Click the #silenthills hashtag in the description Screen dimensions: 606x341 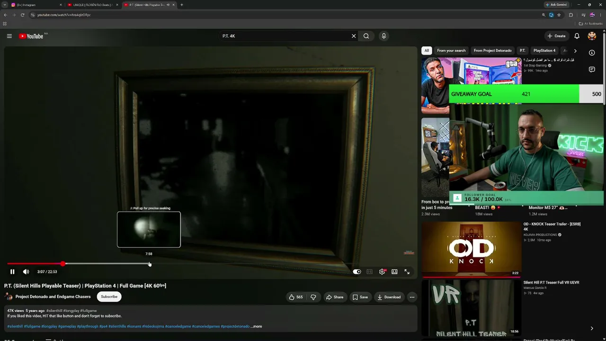pyautogui.click(x=117, y=326)
